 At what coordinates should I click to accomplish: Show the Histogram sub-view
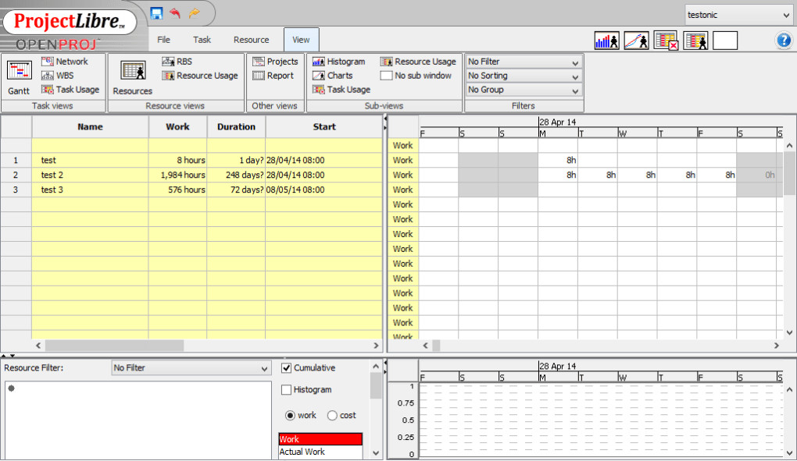pos(338,62)
